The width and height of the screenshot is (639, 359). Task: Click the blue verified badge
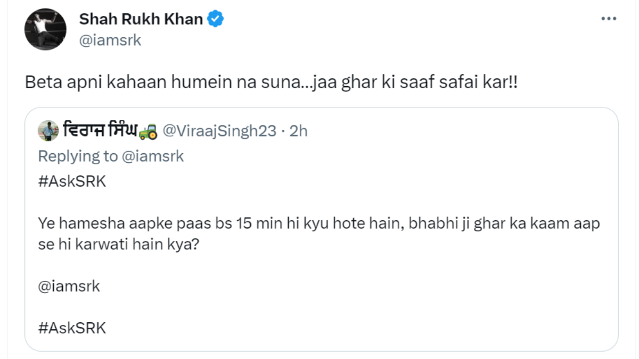[216, 20]
